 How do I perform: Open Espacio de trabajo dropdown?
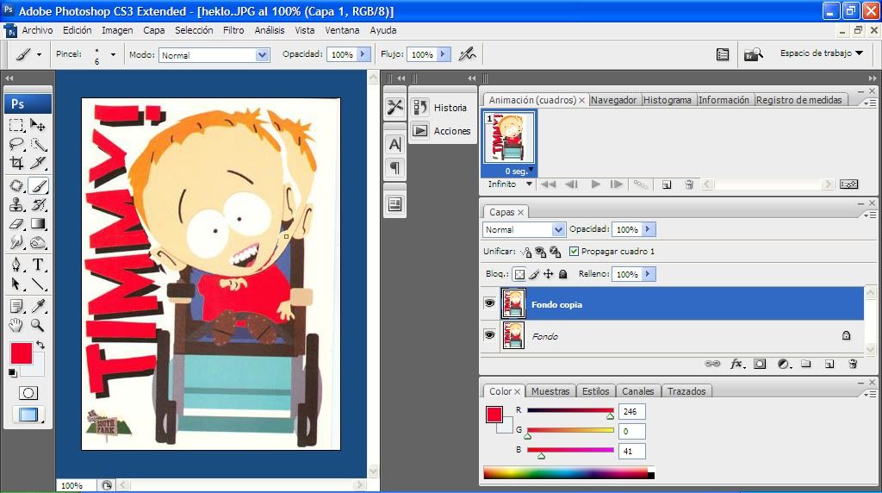(821, 53)
